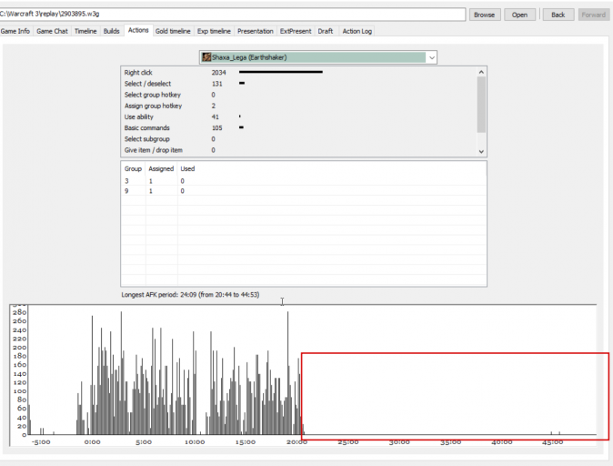Click the 15:00 mark on chart axis
Viewport: 613px width, 466px height.
[246, 442]
